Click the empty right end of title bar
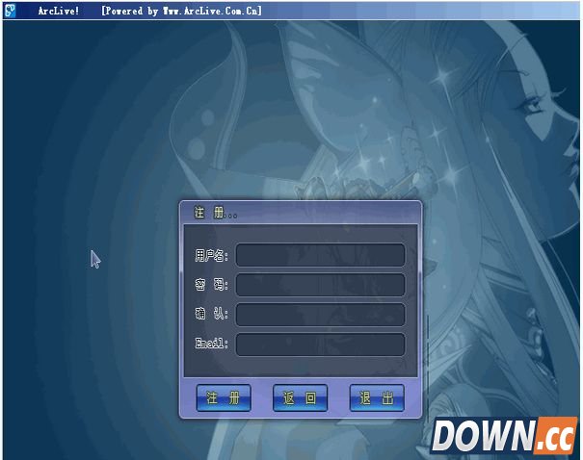This screenshot has height=460, width=583. click(434, 11)
